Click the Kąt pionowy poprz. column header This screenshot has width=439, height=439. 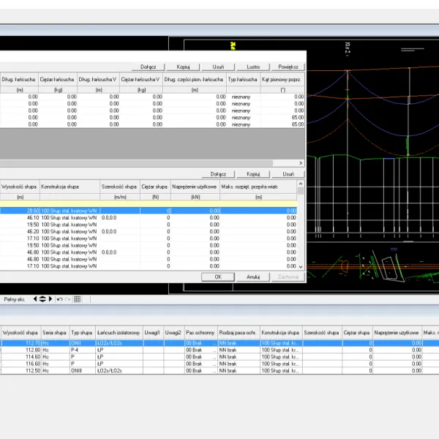click(x=282, y=79)
